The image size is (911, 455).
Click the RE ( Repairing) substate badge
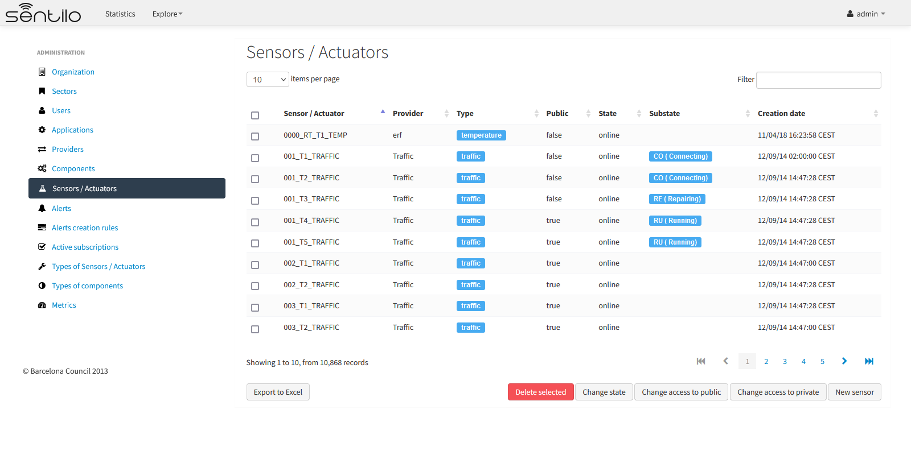pos(677,199)
